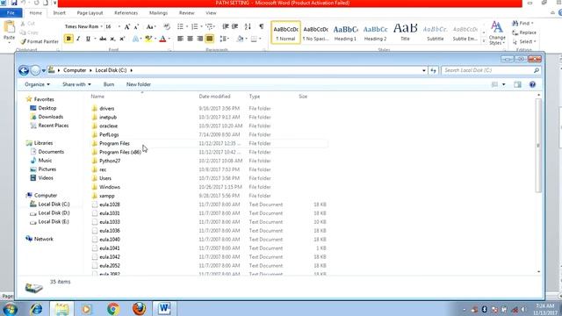Switch to the Insert tab

pos(60,13)
